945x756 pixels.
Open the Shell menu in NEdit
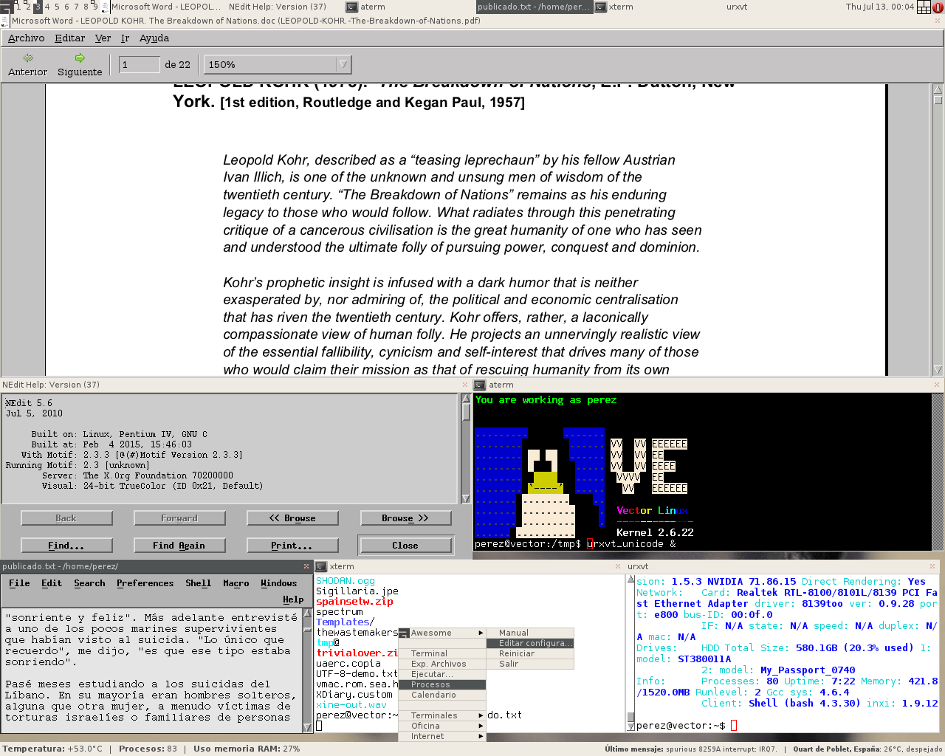198,583
